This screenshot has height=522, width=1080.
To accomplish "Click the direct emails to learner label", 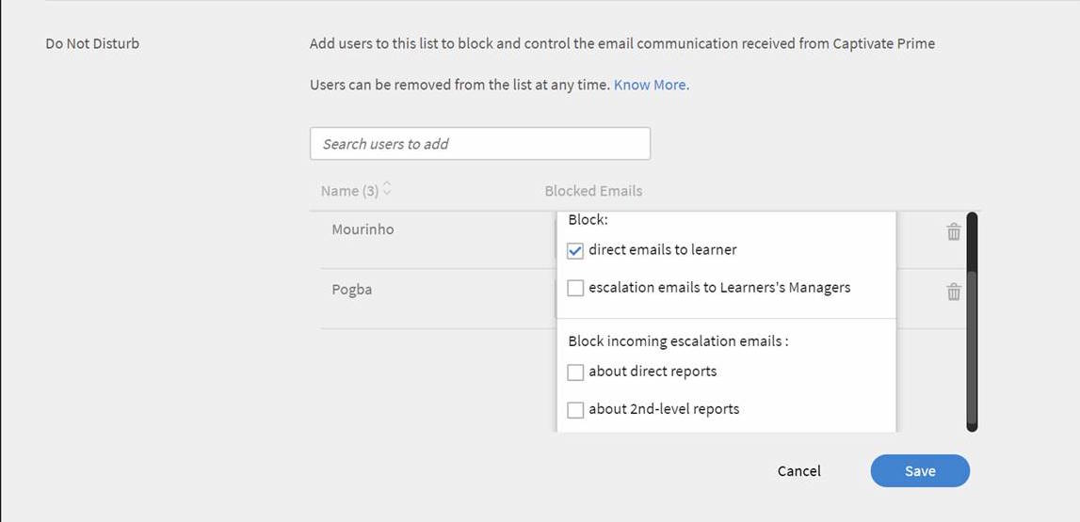I will point(662,250).
